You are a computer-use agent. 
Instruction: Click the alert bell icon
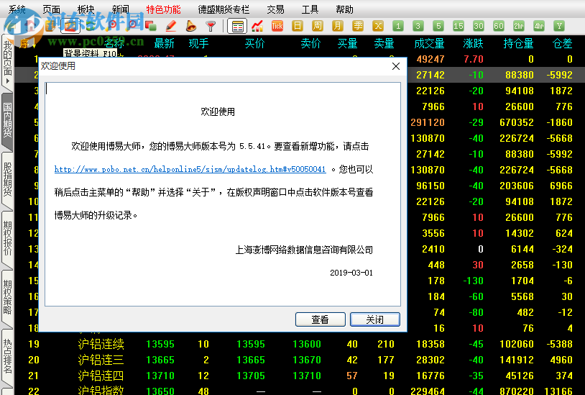(190, 26)
